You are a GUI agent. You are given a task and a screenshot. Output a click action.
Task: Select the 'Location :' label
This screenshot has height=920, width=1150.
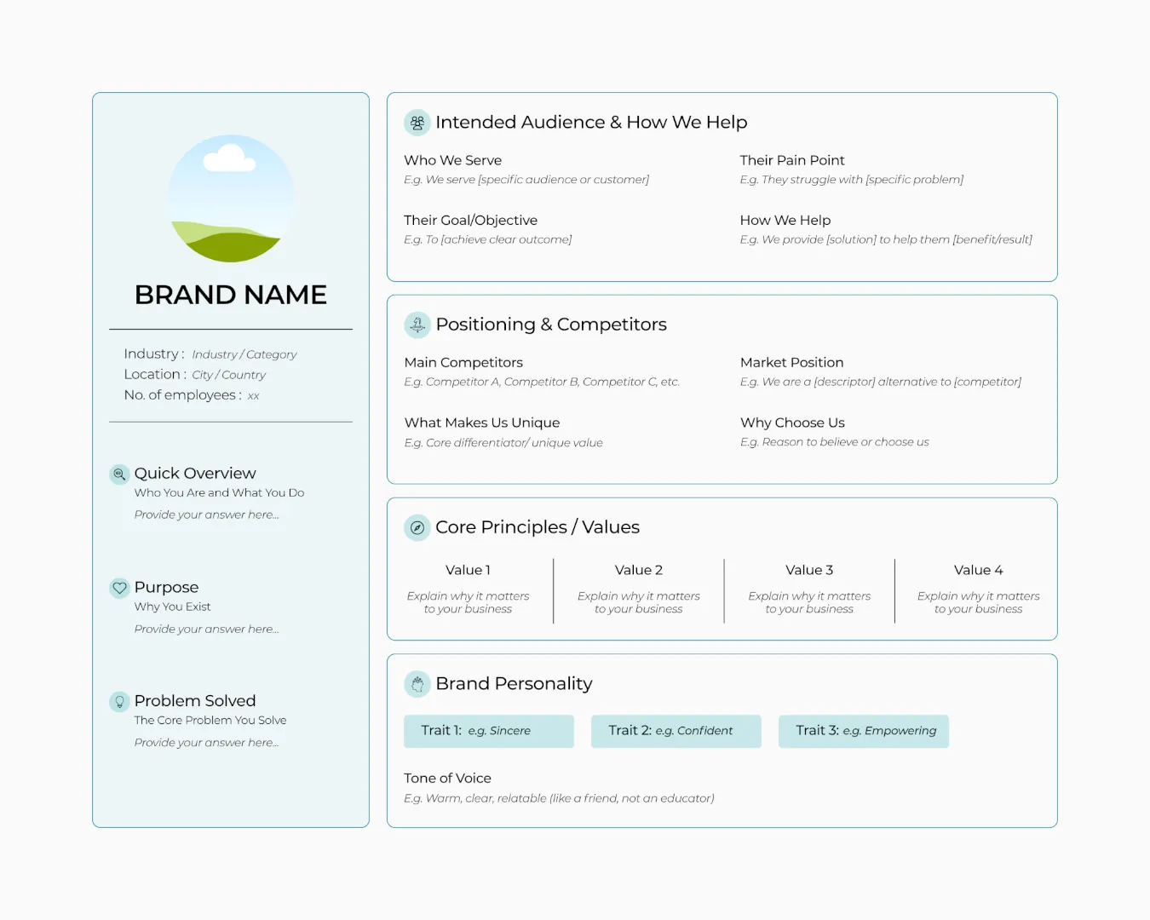[155, 375]
